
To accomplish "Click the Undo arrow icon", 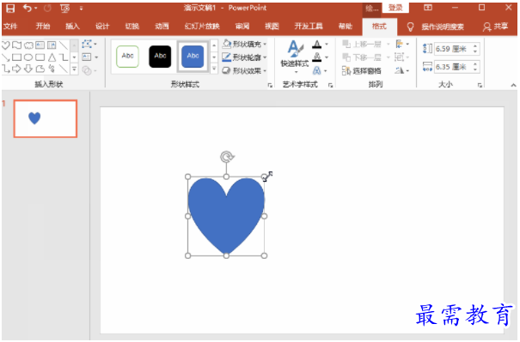I will [x=28, y=8].
